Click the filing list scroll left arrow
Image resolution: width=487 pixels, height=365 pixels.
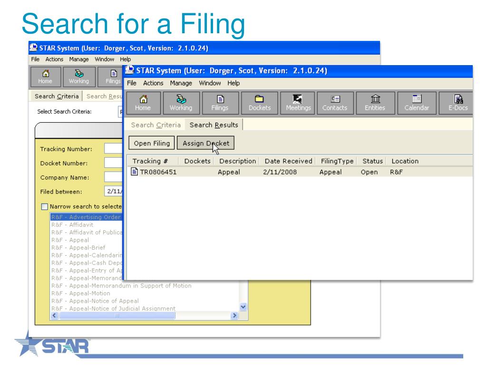point(54,316)
